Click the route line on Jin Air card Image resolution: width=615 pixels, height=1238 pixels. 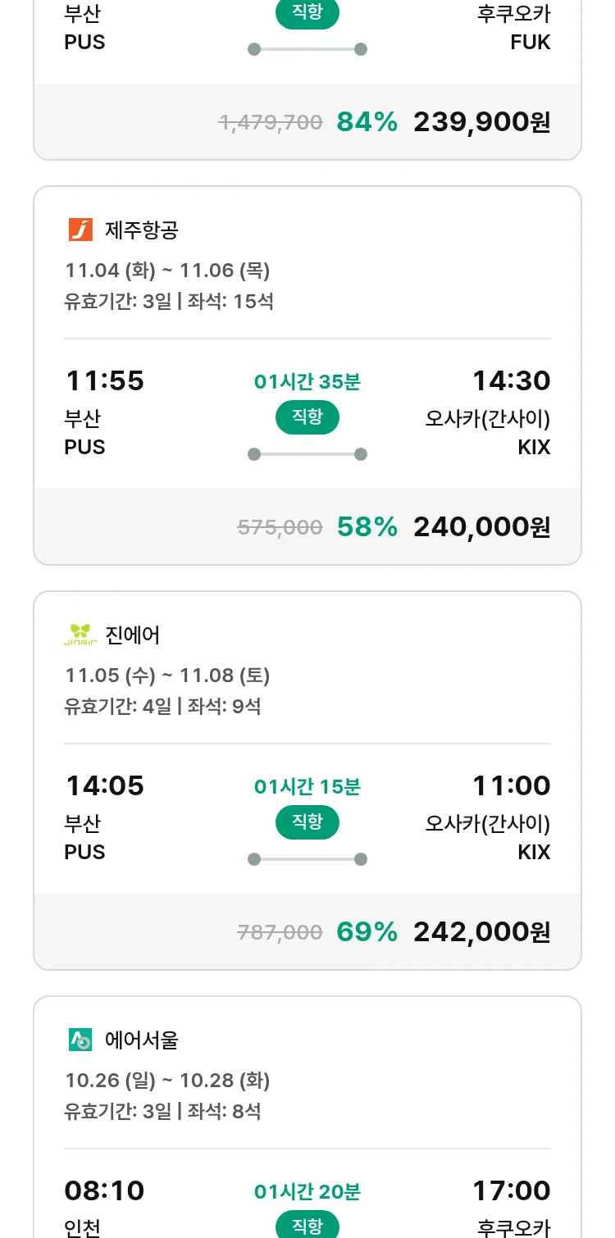(x=307, y=859)
